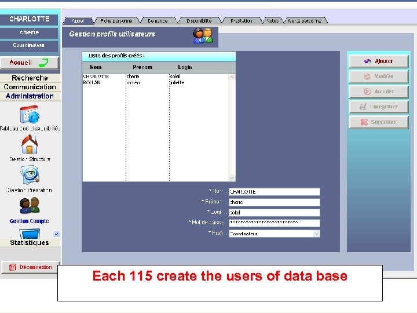Click the monitor icon above Statistiques

(x=30, y=234)
